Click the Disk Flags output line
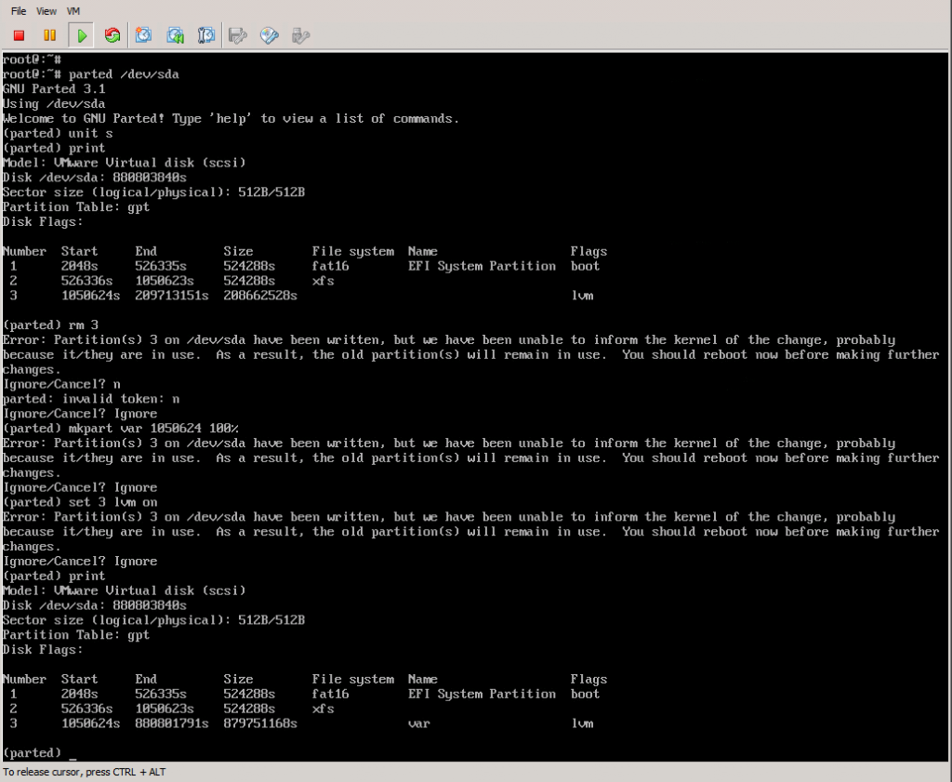This screenshot has height=782, width=952. (41, 221)
